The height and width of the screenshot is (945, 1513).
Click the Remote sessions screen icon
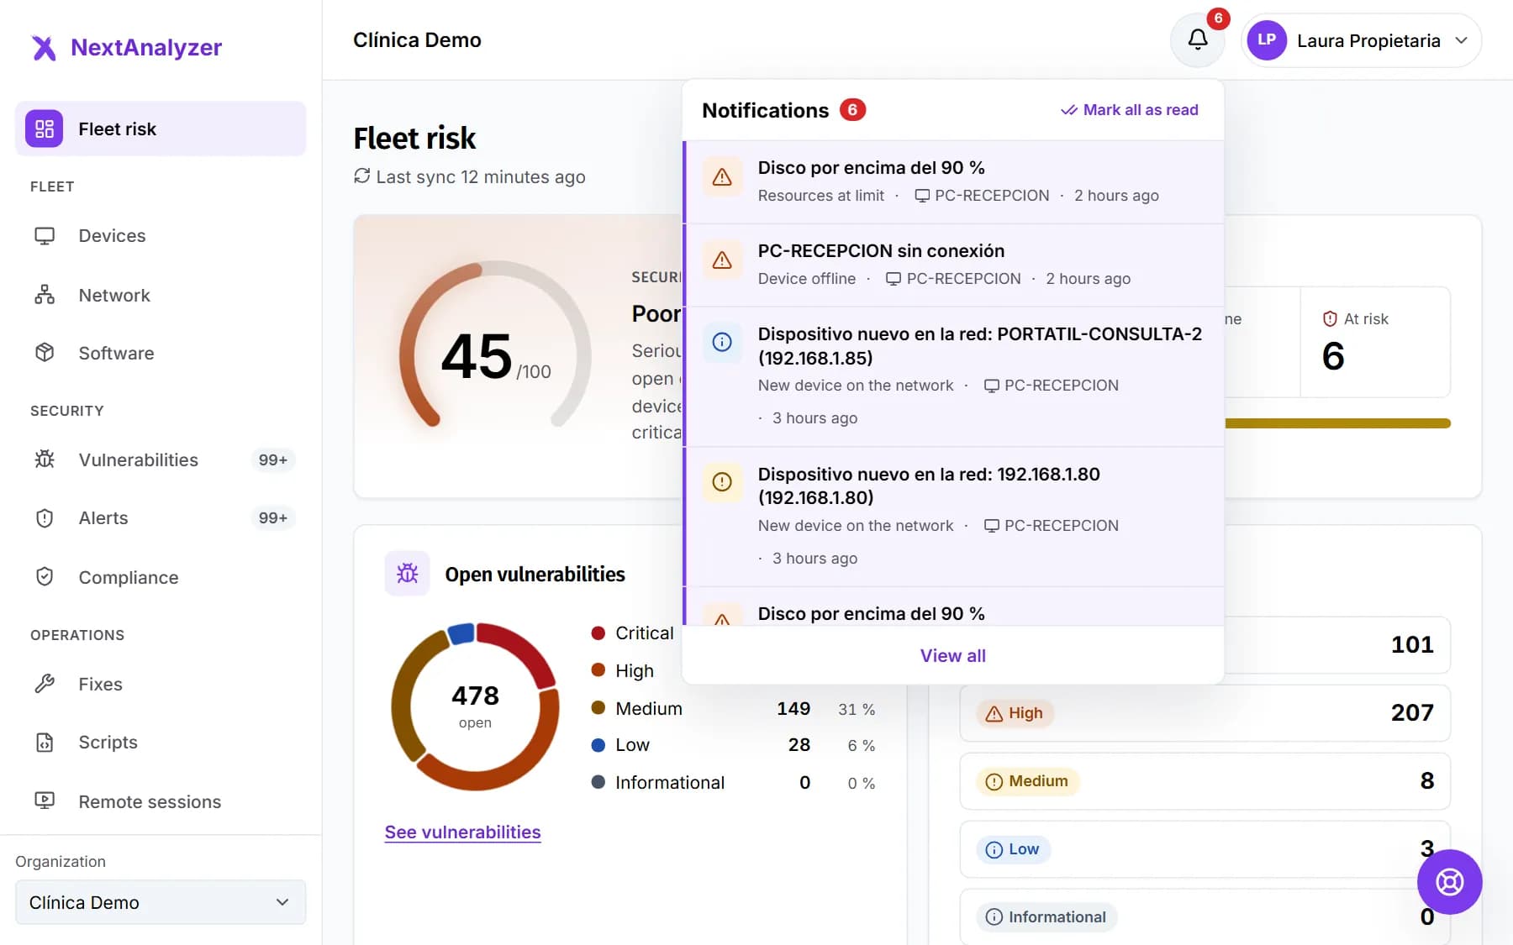coord(45,801)
